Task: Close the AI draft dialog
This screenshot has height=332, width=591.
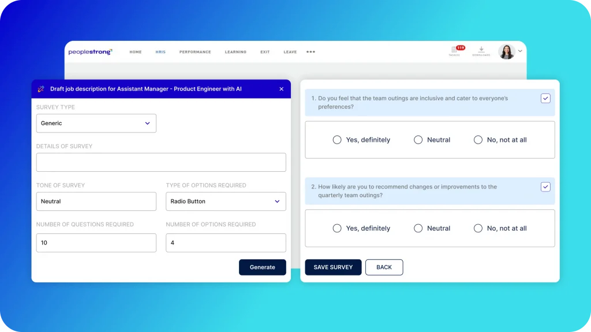Action: click(282, 89)
